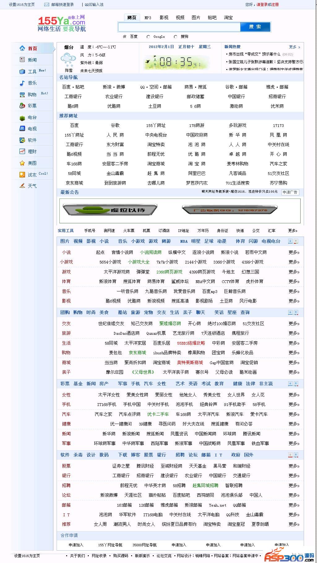
Task: Open the music note icon in sidebar
Action: pyautogui.click(x=22, y=83)
